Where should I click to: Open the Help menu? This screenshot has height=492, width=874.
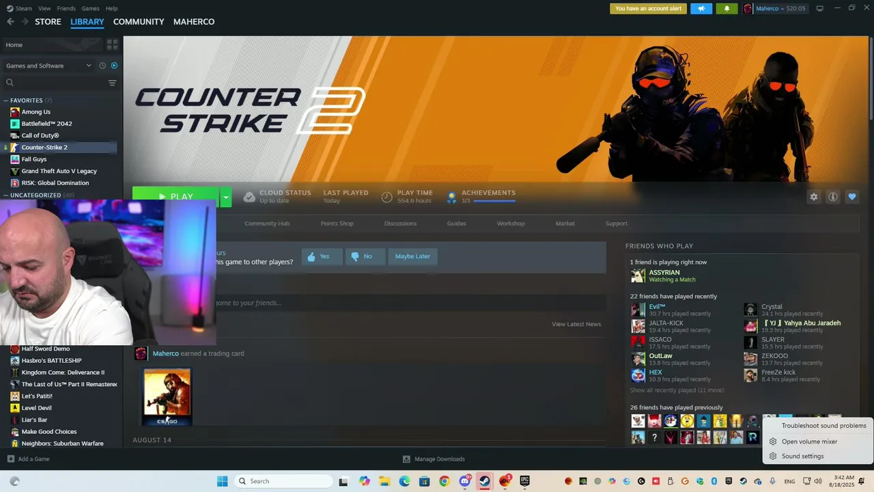tap(111, 8)
